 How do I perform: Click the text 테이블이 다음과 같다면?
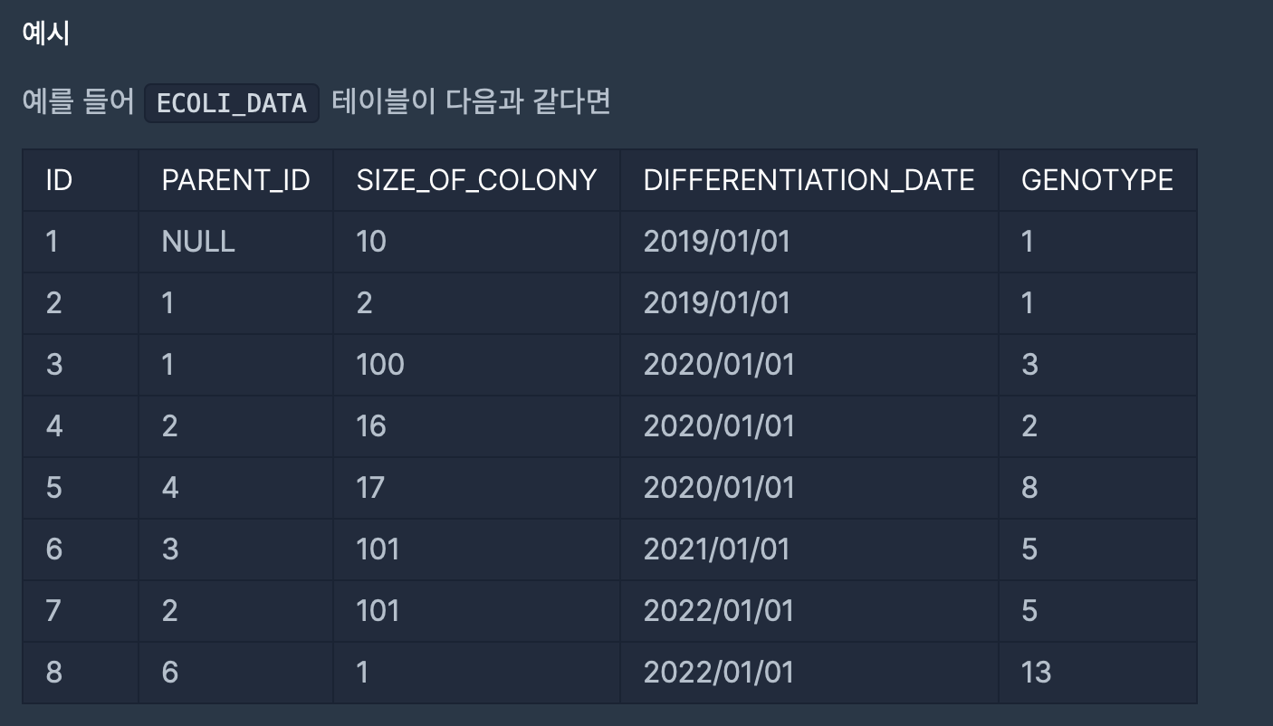click(471, 101)
